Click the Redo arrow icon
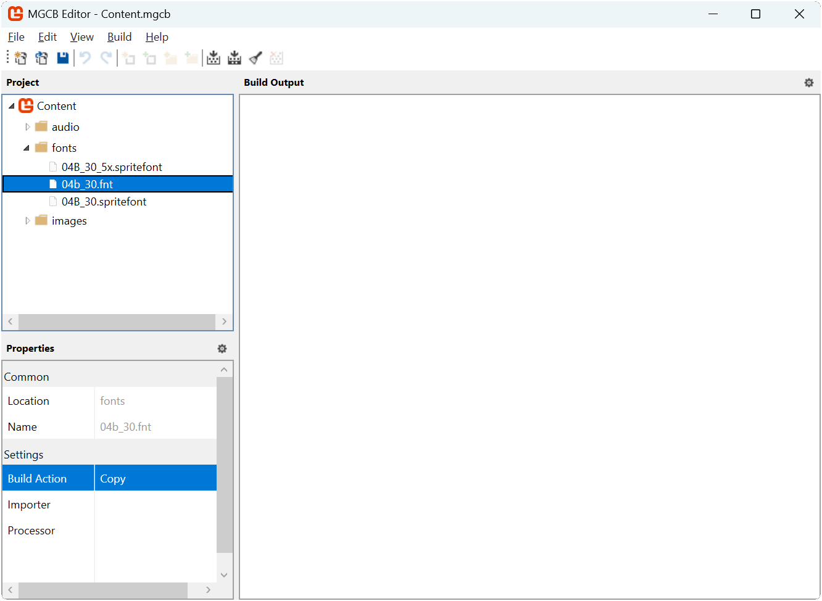The image size is (822, 601). click(106, 58)
